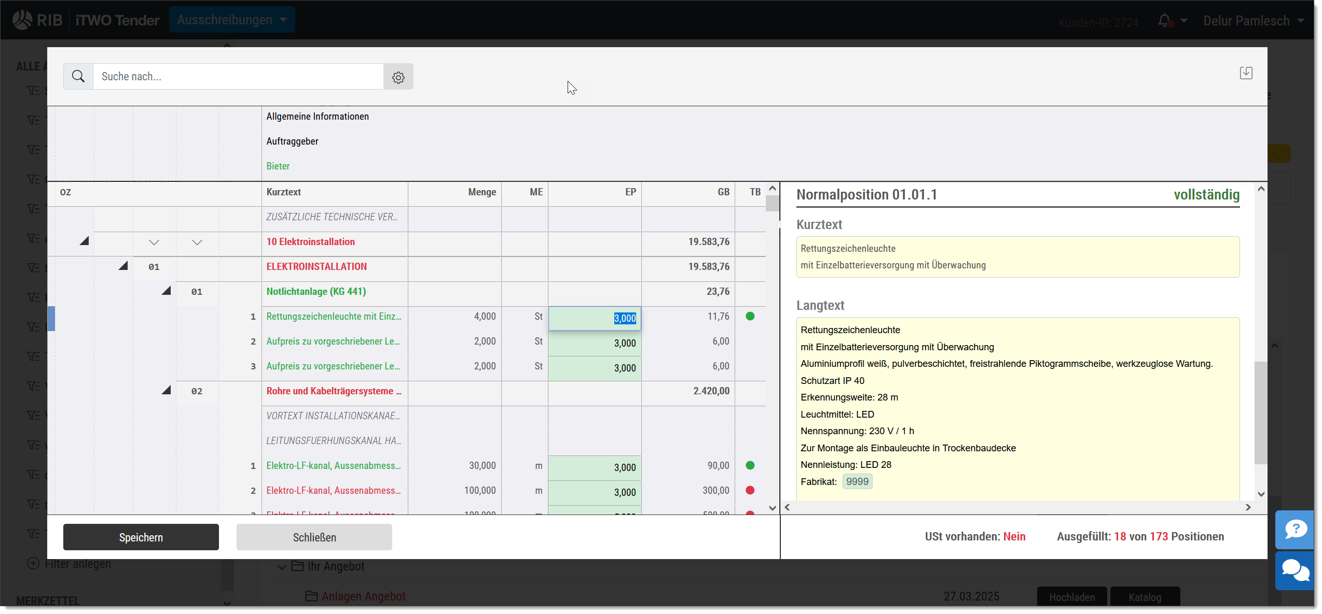
Task: Click the Fabrikat 9999 value field
Action: point(857,481)
